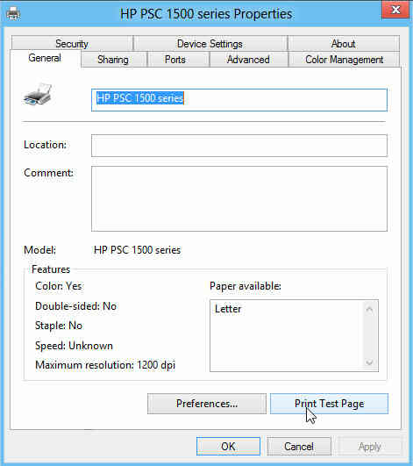Screen dimensions: 413x466
Task: Focus the Location text field
Action: tap(239, 146)
